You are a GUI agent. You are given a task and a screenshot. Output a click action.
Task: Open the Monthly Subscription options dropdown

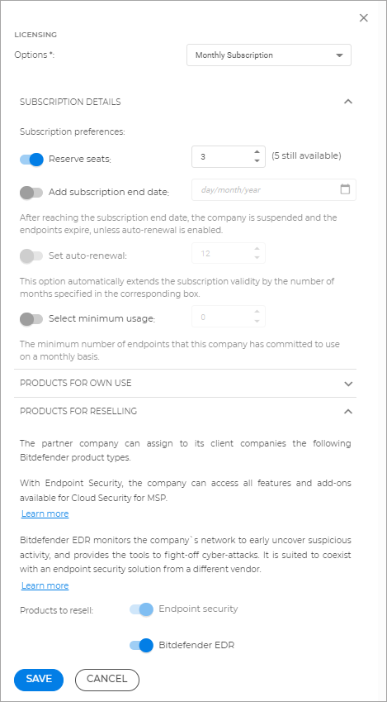268,55
